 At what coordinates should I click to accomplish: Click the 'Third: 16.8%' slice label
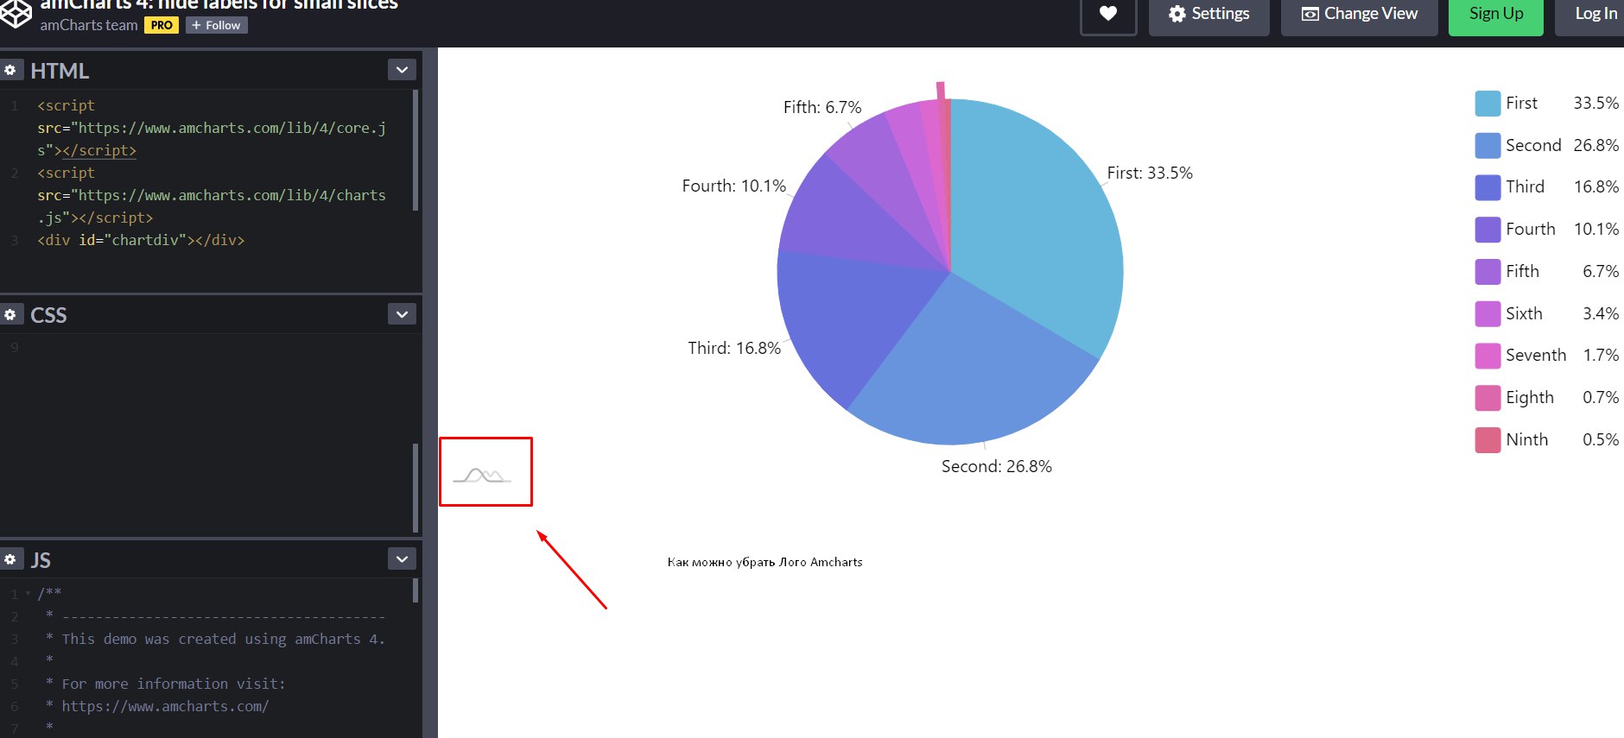tap(734, 348)
